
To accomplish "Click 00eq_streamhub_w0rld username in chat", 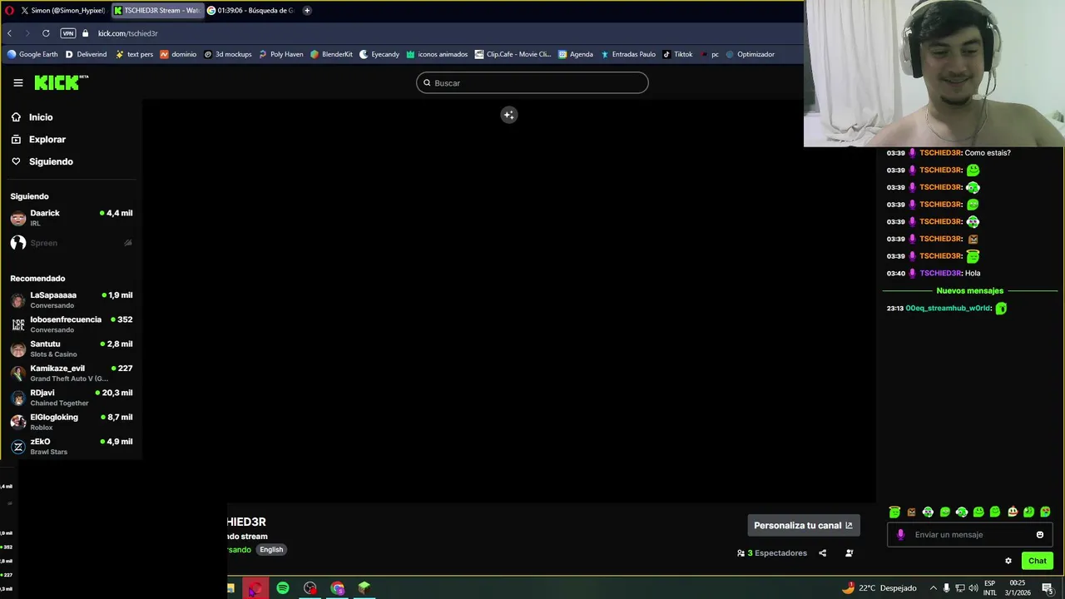I will [x=949, y=309].
